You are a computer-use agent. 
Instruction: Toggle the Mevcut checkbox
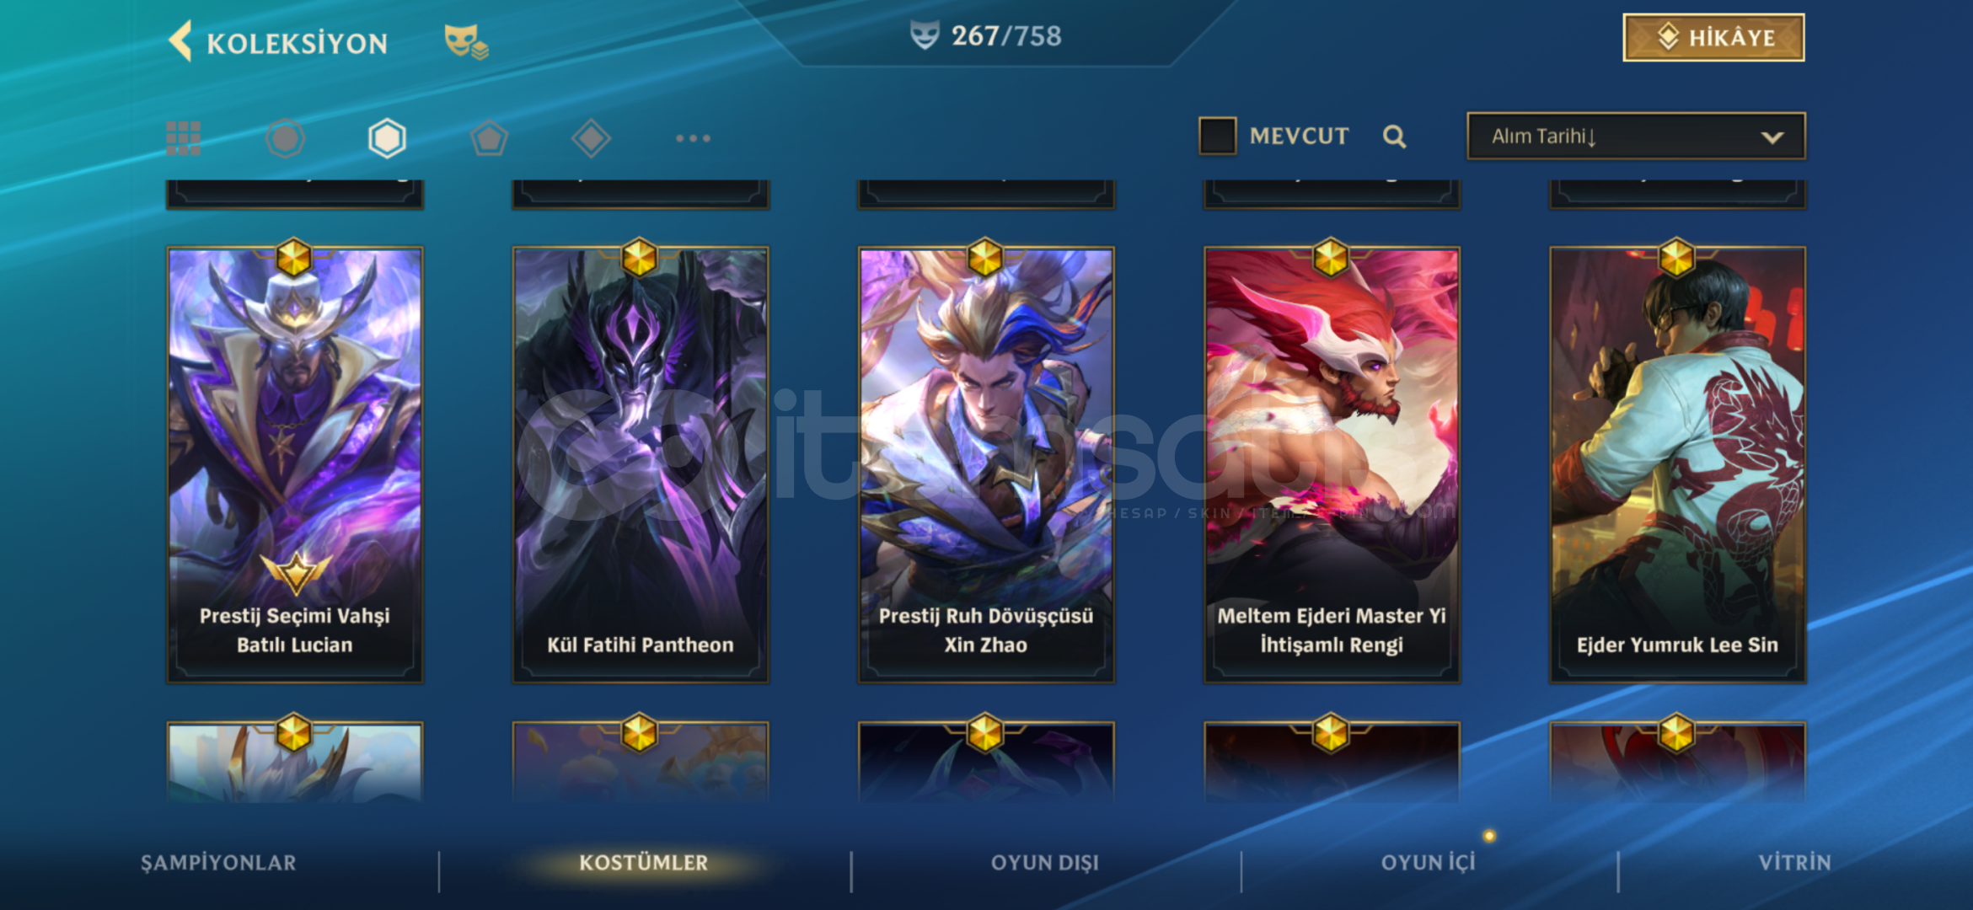point(1217,136)
